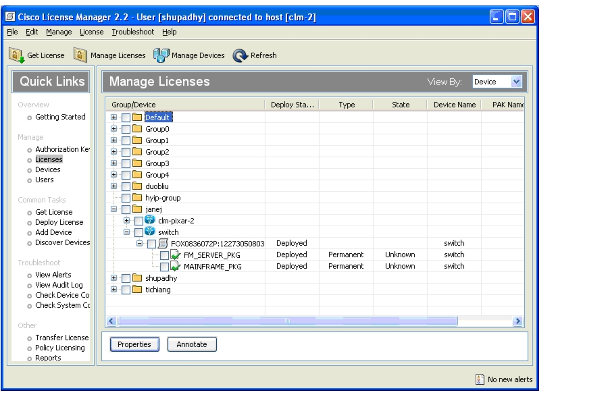Click the clm-pixar-2 device icon
The width and height of the screenshot is (608, 401).
click(150, 221)
